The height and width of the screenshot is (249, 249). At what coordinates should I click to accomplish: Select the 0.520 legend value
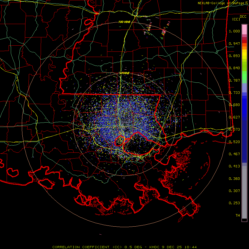pyautogui.click(x=234, y=142)
